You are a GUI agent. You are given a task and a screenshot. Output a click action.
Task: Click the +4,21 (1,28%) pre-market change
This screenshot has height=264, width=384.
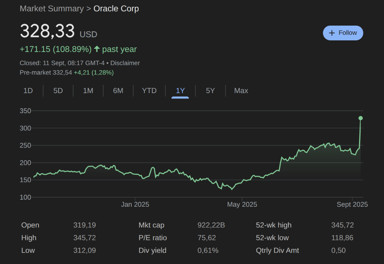[94, 72]
